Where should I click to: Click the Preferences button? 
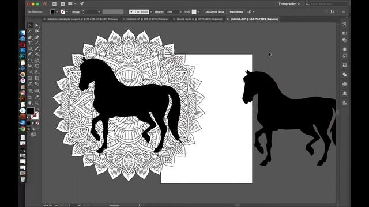point(236,11)
